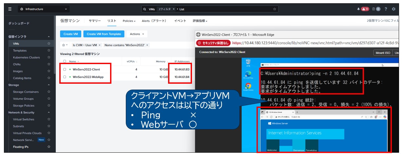This screenshot has height=154, width=402.
Task: Favorite the Templates sidebar item
Action: coord(49,51)
